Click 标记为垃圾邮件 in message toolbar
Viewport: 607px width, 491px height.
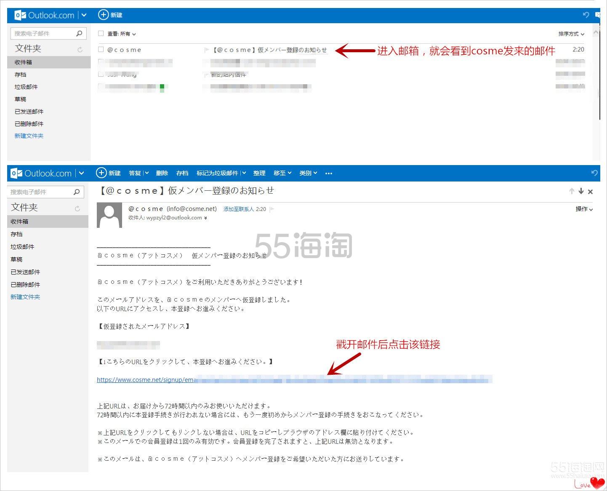click(218, 173)
